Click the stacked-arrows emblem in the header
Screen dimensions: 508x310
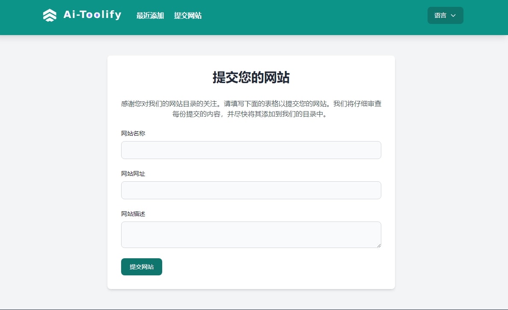coord(49,15)
